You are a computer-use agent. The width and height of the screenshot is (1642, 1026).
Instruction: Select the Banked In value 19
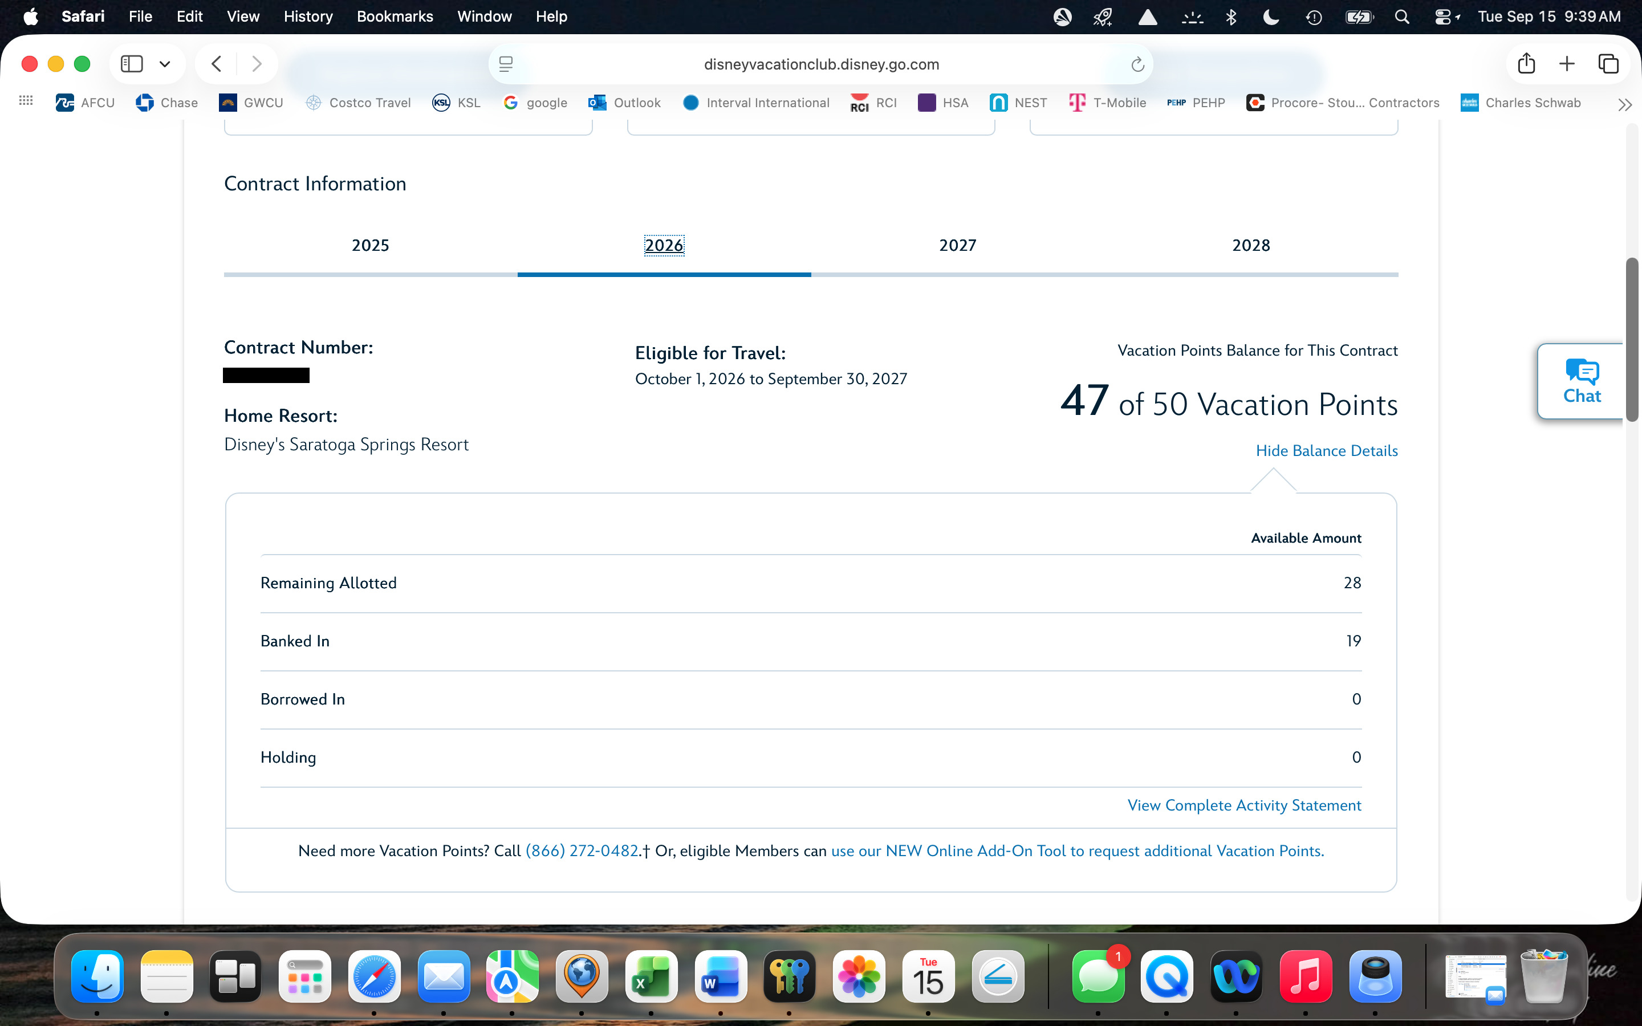(1354, 641)
